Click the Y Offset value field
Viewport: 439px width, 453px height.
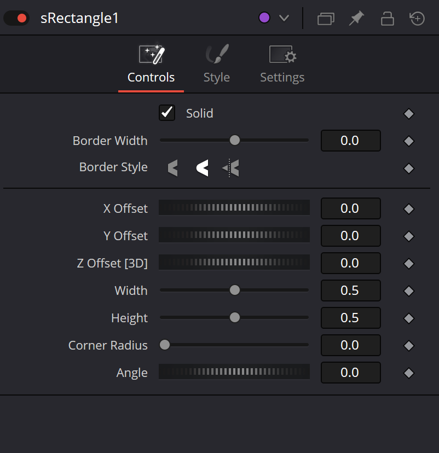coord(350,236)
